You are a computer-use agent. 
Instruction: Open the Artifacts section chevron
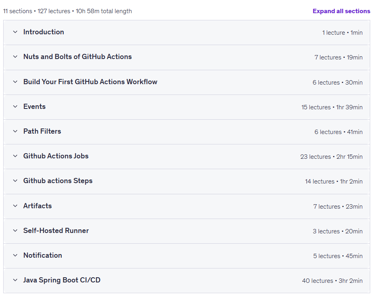[x=15, y=206]
